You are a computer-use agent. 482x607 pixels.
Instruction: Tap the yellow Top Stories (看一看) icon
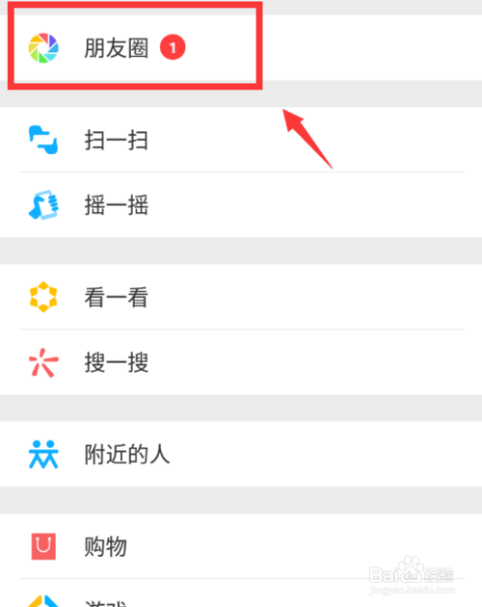point(43,297)
